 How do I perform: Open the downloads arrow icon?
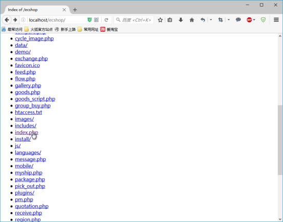[181, 20]
